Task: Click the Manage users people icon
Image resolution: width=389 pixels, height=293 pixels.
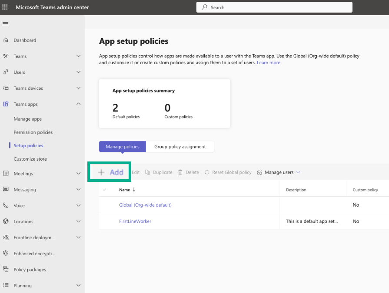Action: pos(259,172)
